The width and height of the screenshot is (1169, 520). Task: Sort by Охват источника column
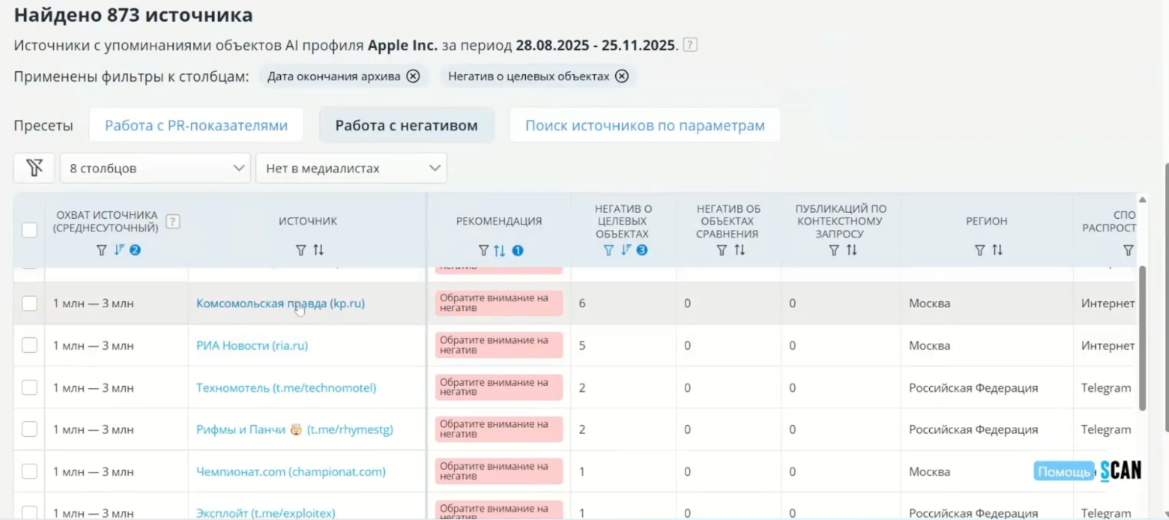(119, 250)
